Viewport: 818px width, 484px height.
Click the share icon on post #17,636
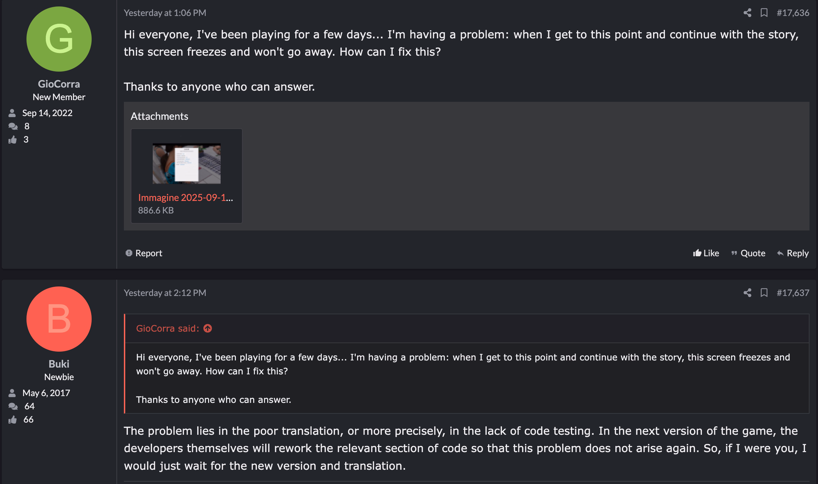pyautogui.click(x=747, y=13)
